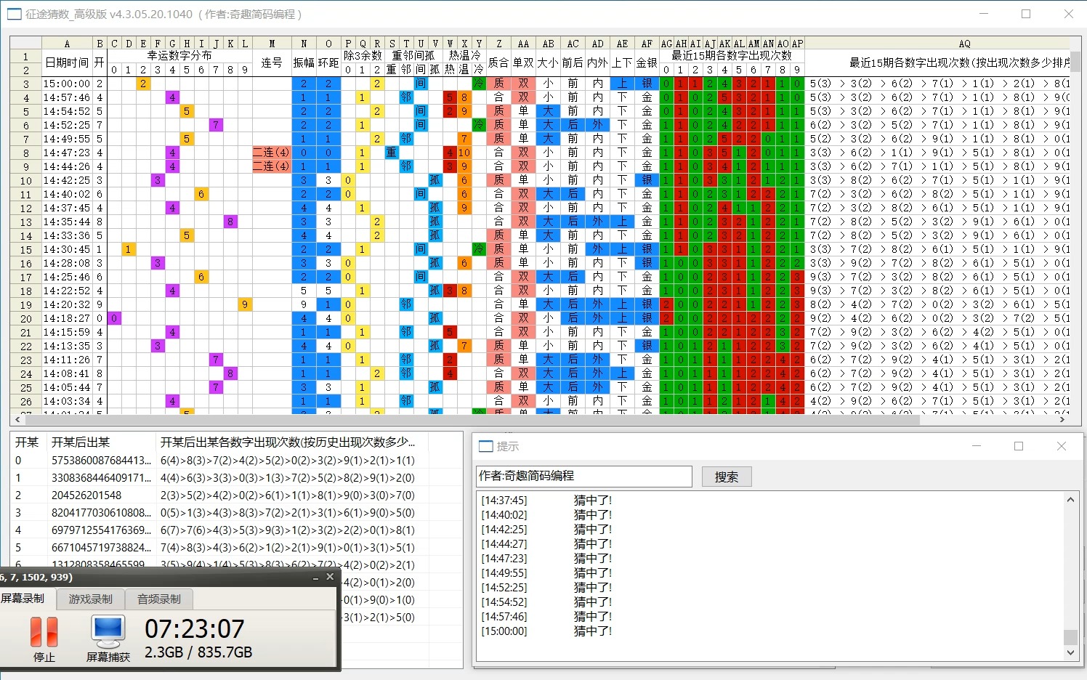
Task: Click the screen capture monitor icon
Action: (x=108, y=632)
